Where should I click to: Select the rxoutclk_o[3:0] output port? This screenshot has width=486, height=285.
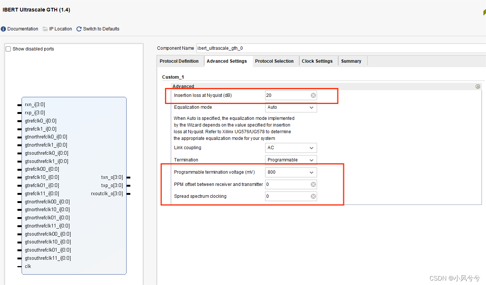(x=107, y=194)
